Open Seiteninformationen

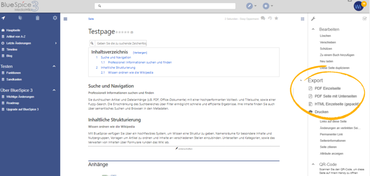pyautogui.click(x=333, y=140)
